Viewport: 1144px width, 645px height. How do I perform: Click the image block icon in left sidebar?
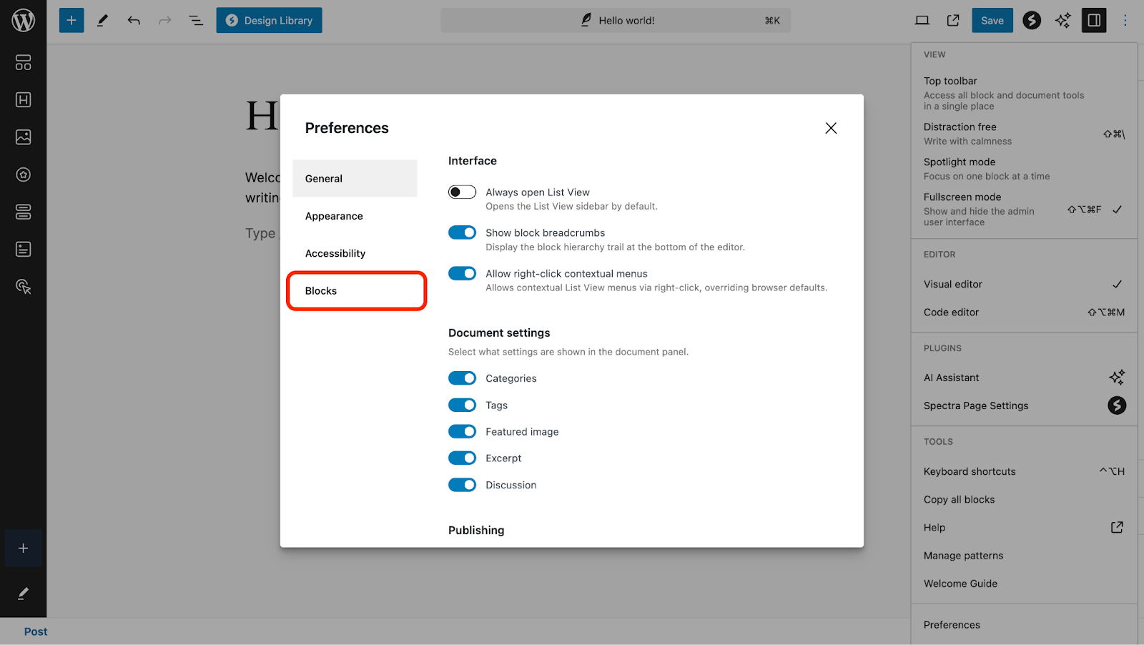(x=23, y=137)
